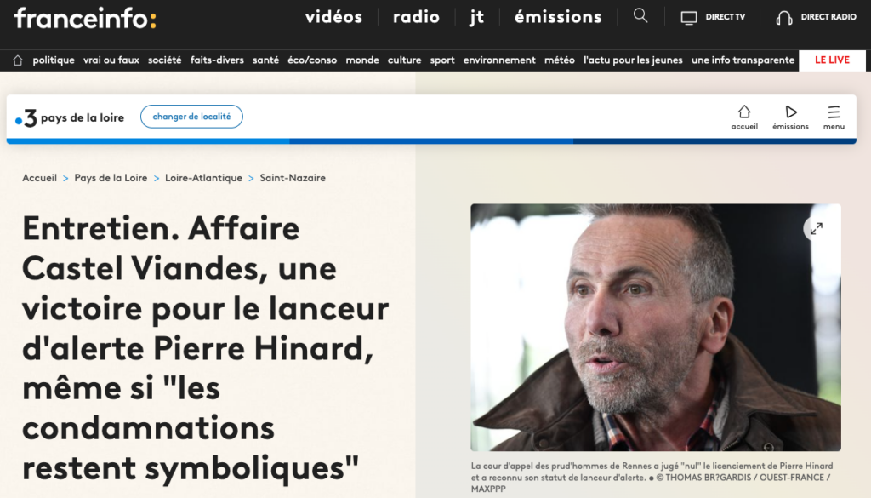Open Direct TV screen icon

(x=689, y=18)
